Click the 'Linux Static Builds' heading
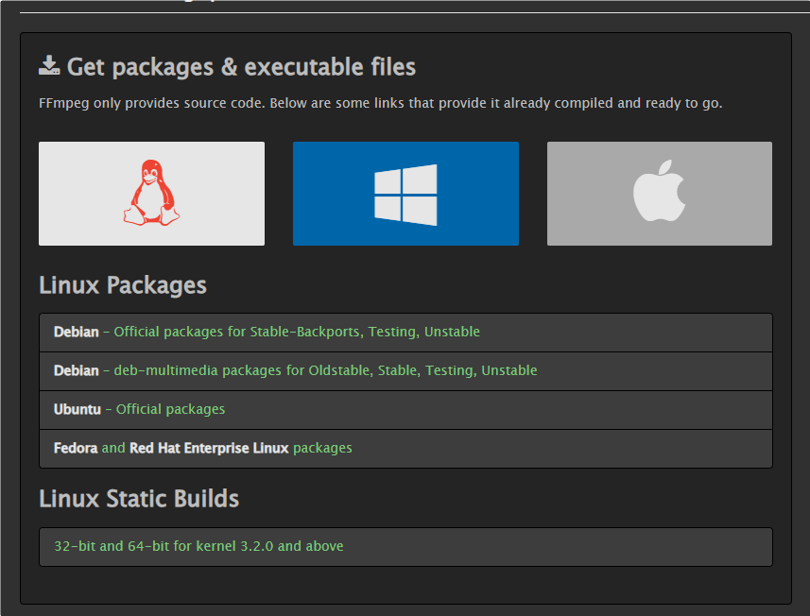Viewport: 810px width, 616px height. (139, 499)
